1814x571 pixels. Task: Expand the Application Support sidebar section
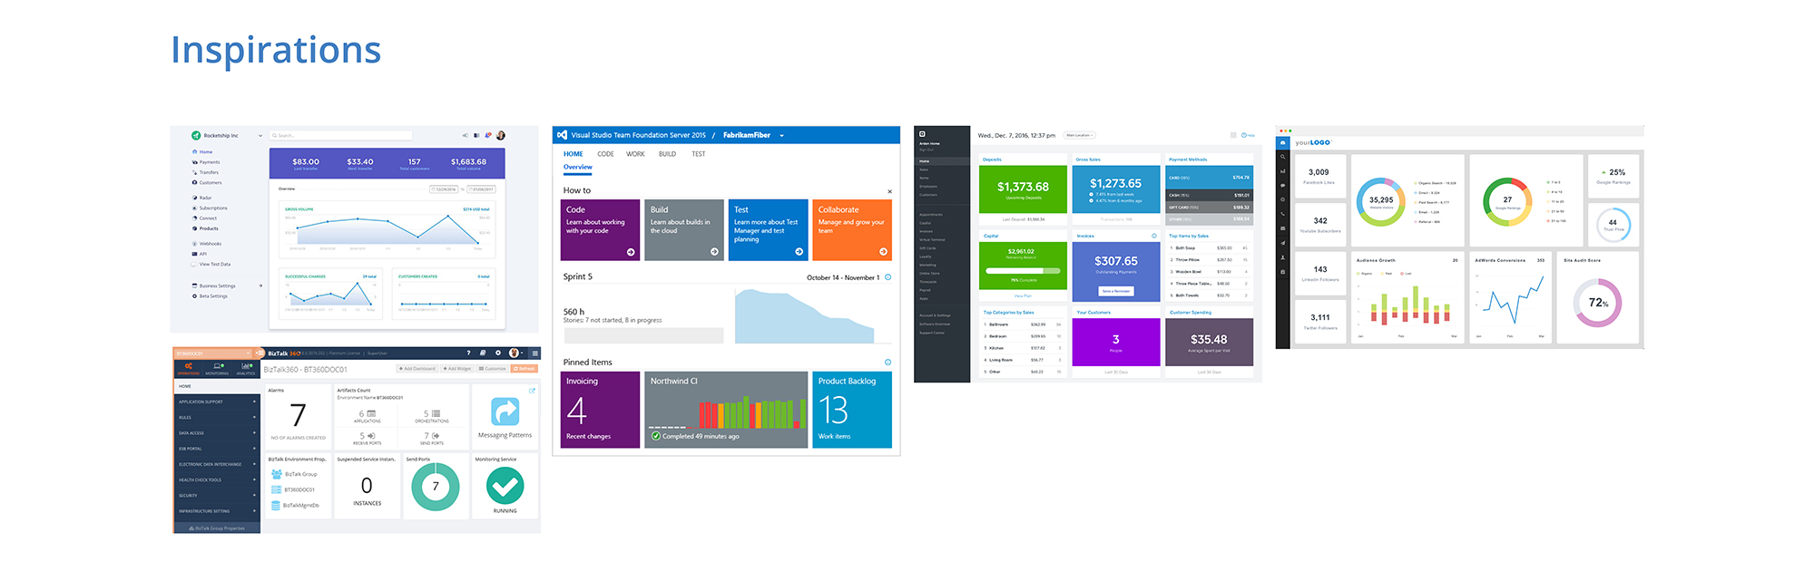254,402
